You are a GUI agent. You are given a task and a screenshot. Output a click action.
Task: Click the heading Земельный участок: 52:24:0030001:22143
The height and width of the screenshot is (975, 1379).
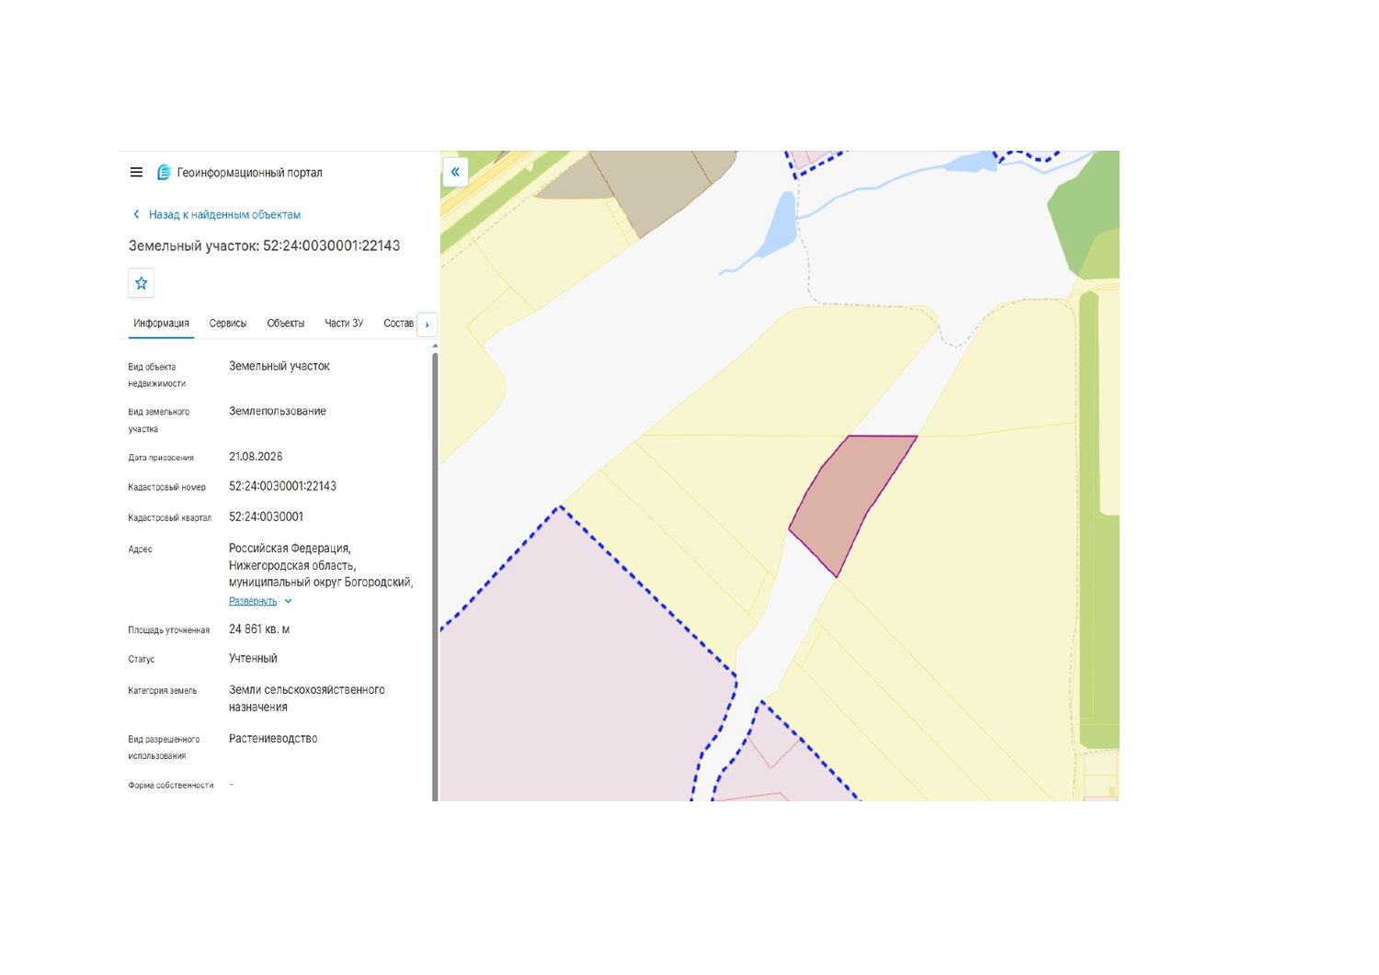[265, 246]
